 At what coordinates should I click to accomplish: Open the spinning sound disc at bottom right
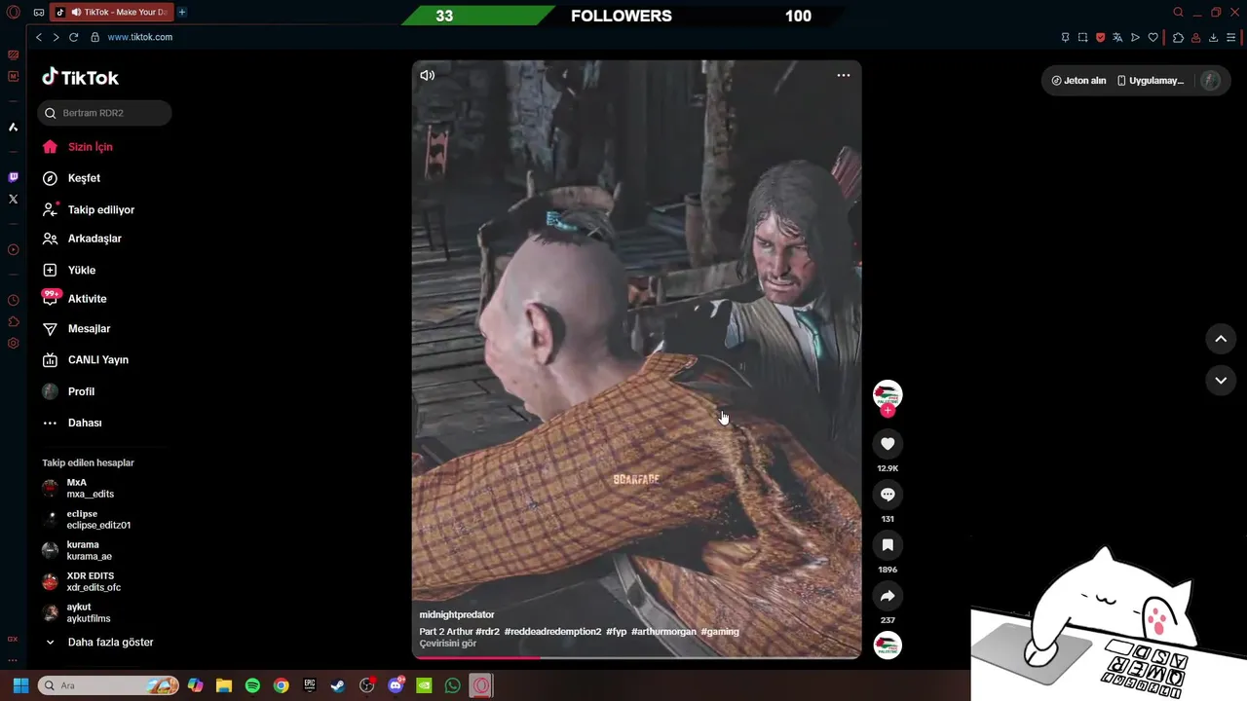click(x=888, y=646)
